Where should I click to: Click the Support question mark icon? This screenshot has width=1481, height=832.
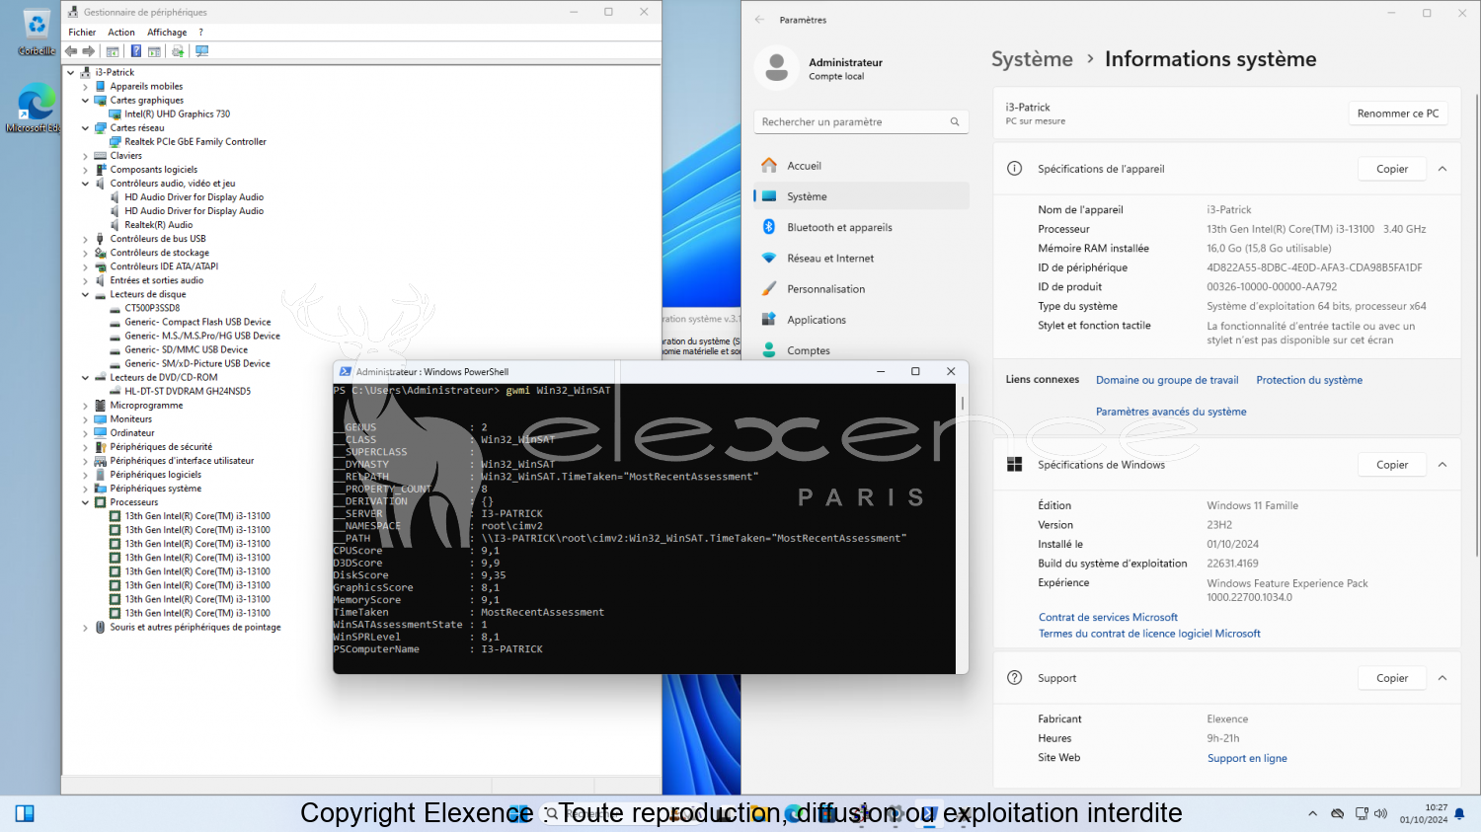[x=1014, y=678]
